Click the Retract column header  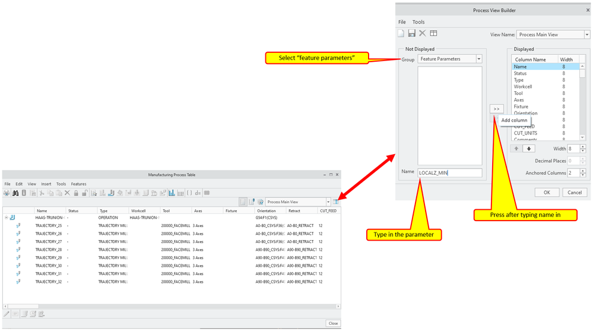click(x=301, y=210)
